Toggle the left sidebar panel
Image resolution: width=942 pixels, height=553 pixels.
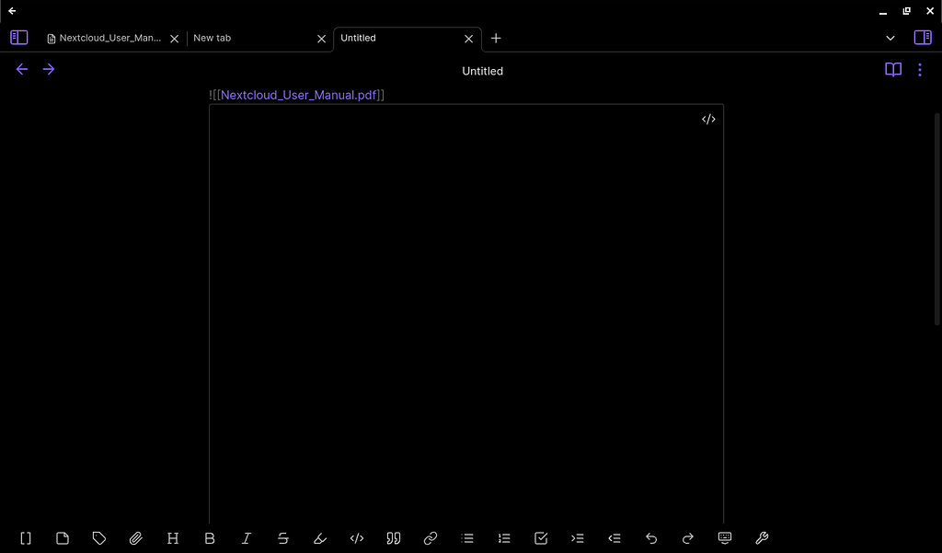[x=18, y=37]
